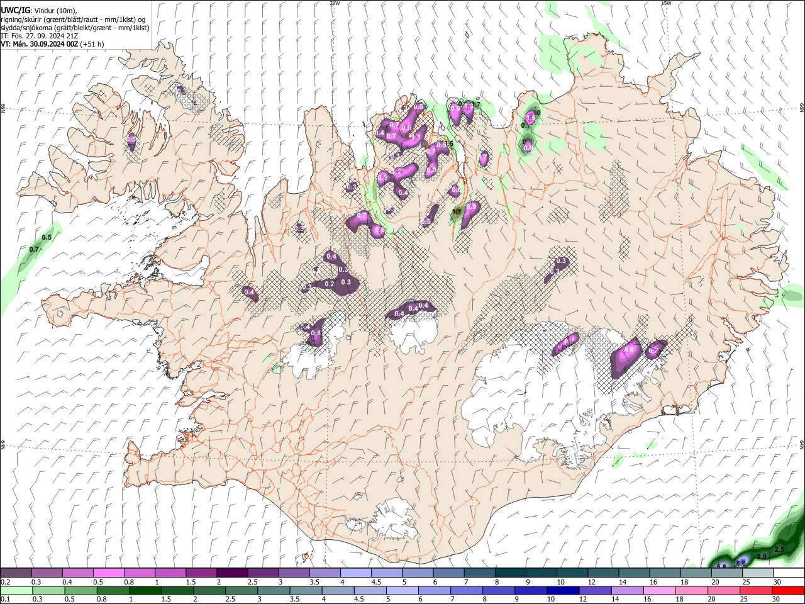This screenshot has height=604, width=805.
Task: Click the 20W longitude label at top
Action: (x=335, y=3)
